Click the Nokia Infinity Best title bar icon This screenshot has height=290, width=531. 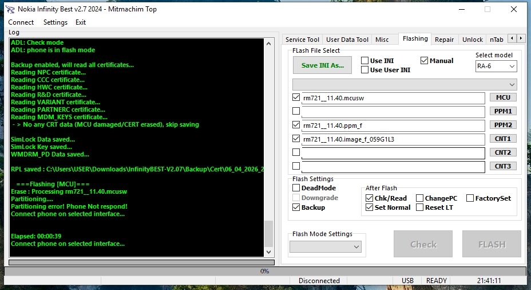(10, 9)
